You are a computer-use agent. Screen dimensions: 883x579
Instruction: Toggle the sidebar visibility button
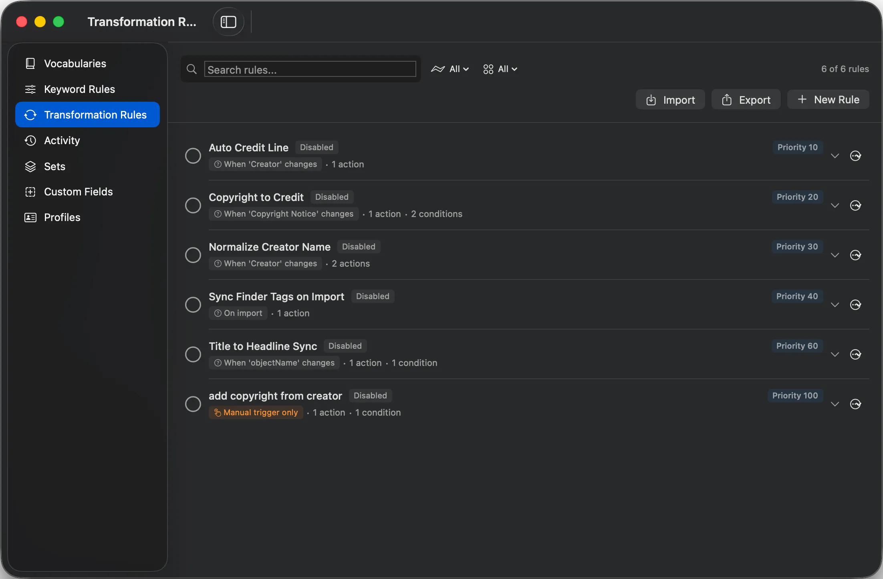pos(228,22)
